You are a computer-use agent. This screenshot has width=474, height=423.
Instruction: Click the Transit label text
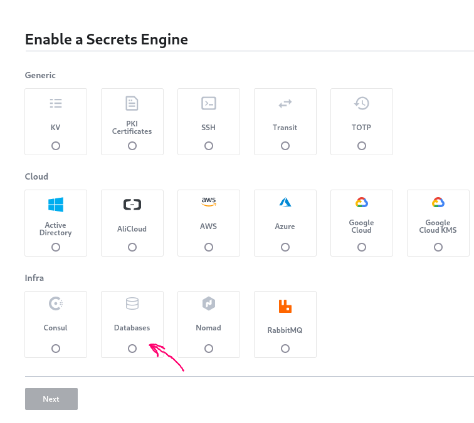[285, 128]
